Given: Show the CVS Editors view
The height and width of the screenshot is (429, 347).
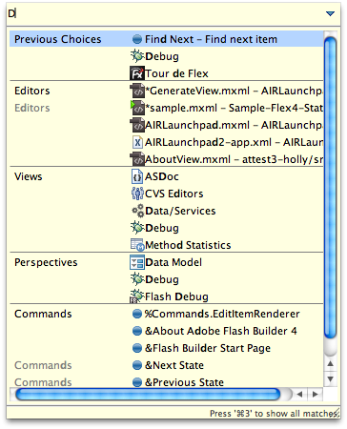Looking at the screenshot, I should pyautogui.click(x=167, y=194).
